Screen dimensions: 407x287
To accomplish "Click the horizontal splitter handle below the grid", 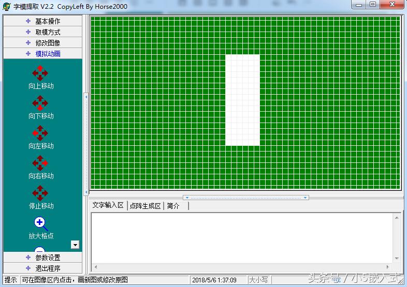I will coord(246,198).
